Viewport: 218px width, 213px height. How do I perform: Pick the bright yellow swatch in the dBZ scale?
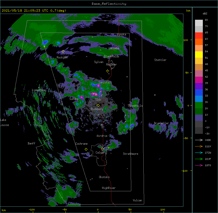[199, 54]
